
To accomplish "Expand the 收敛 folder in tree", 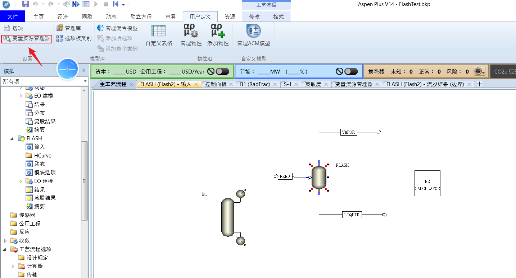I will click(5, 241).
